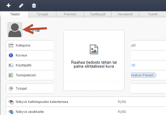Select the Työajat row label

pyautogui.click(x=21, y=88)
